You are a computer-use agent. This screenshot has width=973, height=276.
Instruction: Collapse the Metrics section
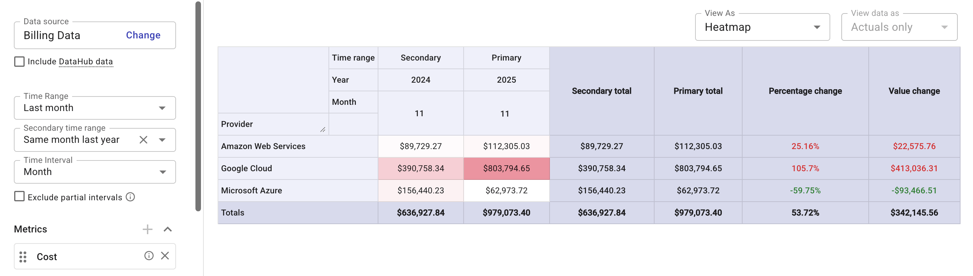(x=168, y=229)
